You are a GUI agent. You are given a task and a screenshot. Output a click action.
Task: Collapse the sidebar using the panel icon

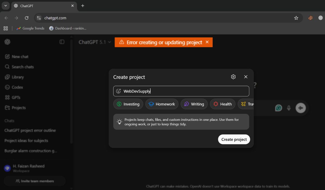[62, 42]
